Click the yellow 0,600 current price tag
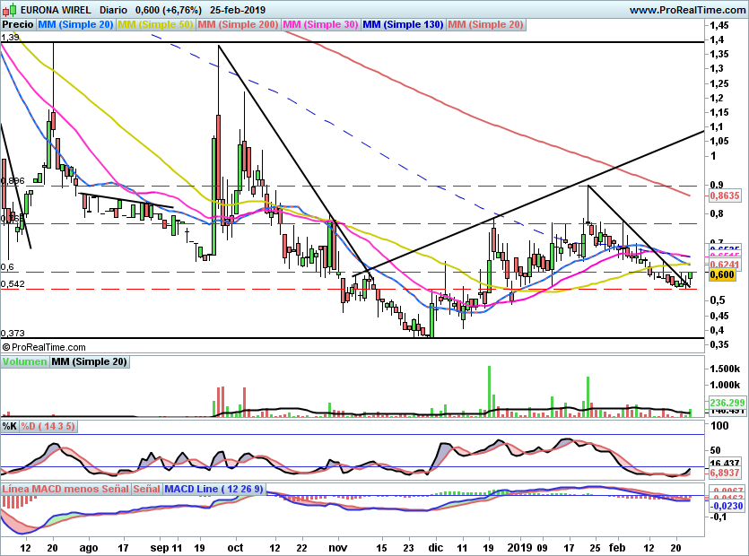The width and height of the screenshot is (749, 556). (722, 274)
